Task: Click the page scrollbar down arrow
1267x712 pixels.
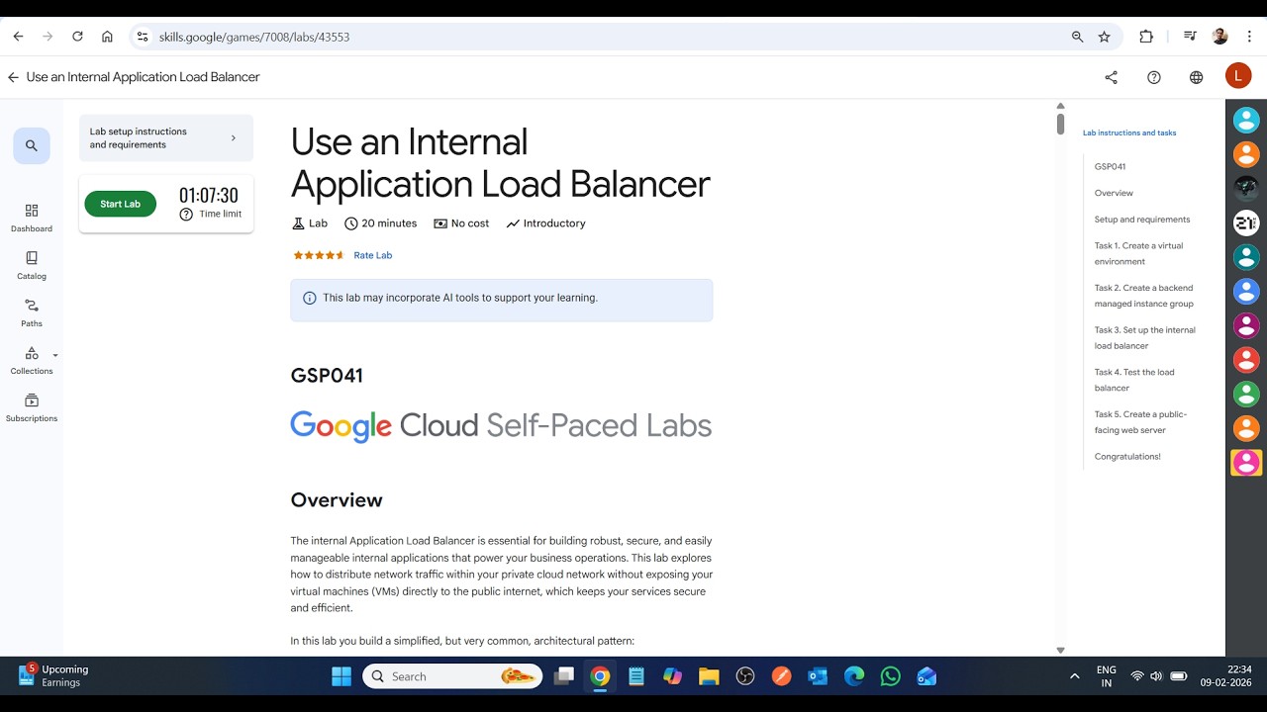Action: click(1060, 650)
